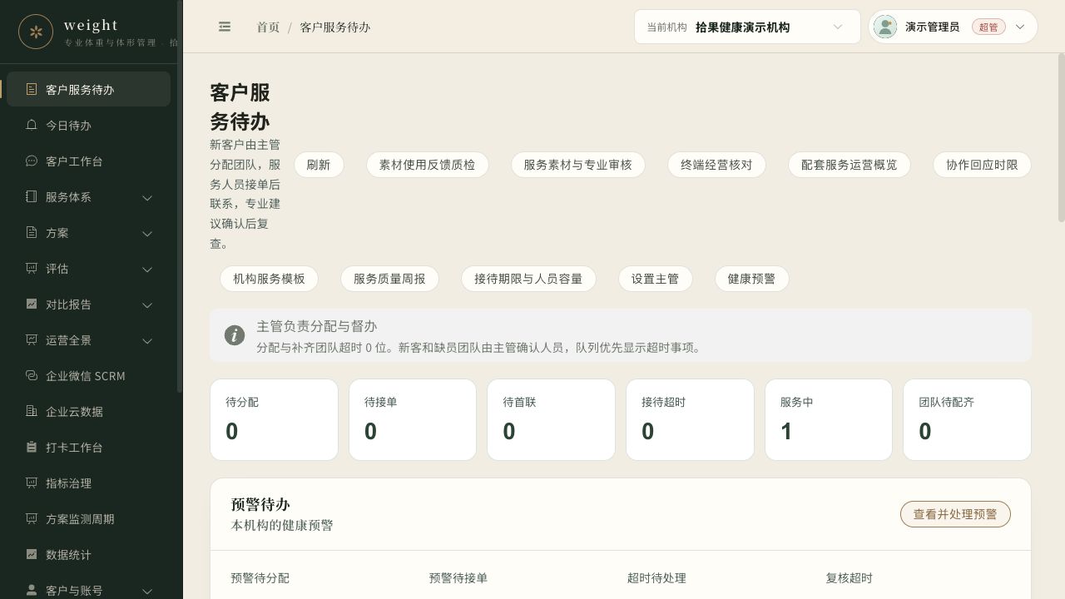The height and width of the screenshot is (599, 1065).
Task: Click the 终端经营核对 button
Action: click(716, 165)
